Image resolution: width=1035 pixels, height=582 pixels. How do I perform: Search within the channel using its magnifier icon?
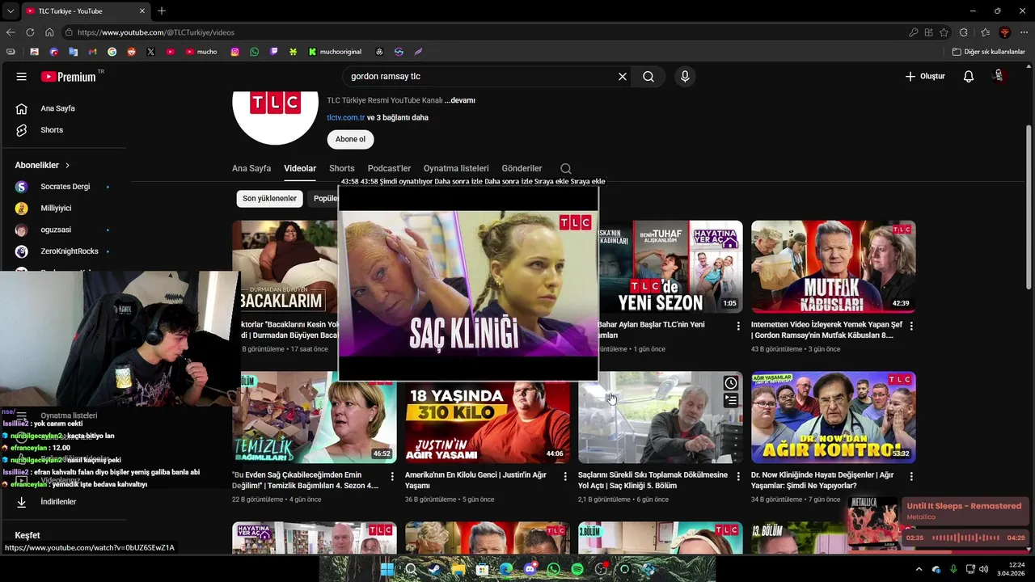point(566,168)
